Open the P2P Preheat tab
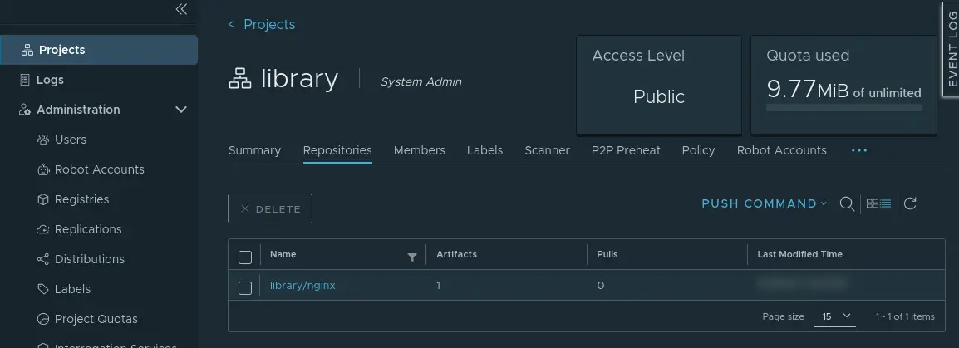The height and width of the screenshot is (348, 959). click(x=626, y=150)
